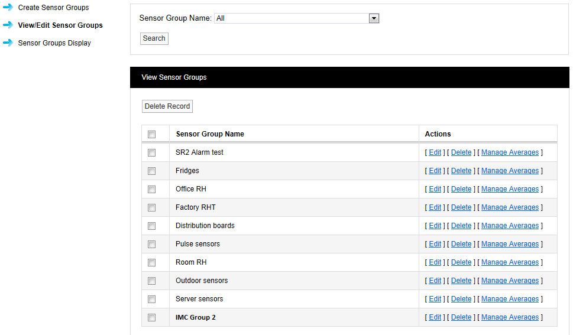The height and width of the screenshot is (335, 573).
Task: Go to Sensor Groups Display
Action: click(54, 43)
